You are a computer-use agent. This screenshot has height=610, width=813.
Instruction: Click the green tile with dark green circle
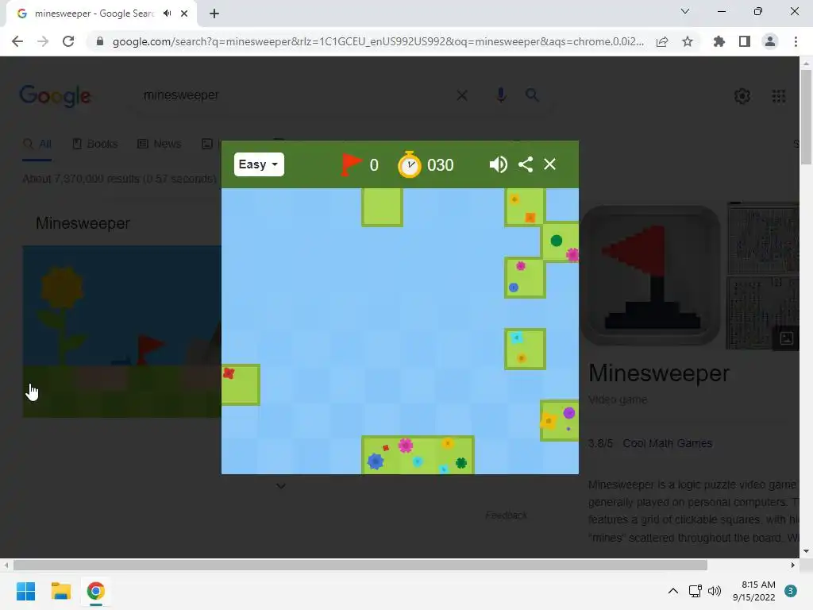click(560, 242)
